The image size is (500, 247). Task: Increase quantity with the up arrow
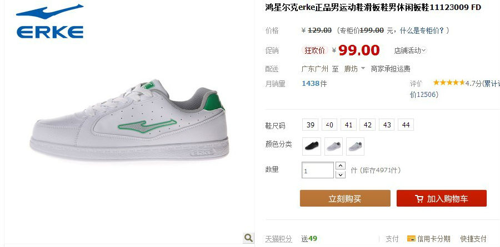341,166
